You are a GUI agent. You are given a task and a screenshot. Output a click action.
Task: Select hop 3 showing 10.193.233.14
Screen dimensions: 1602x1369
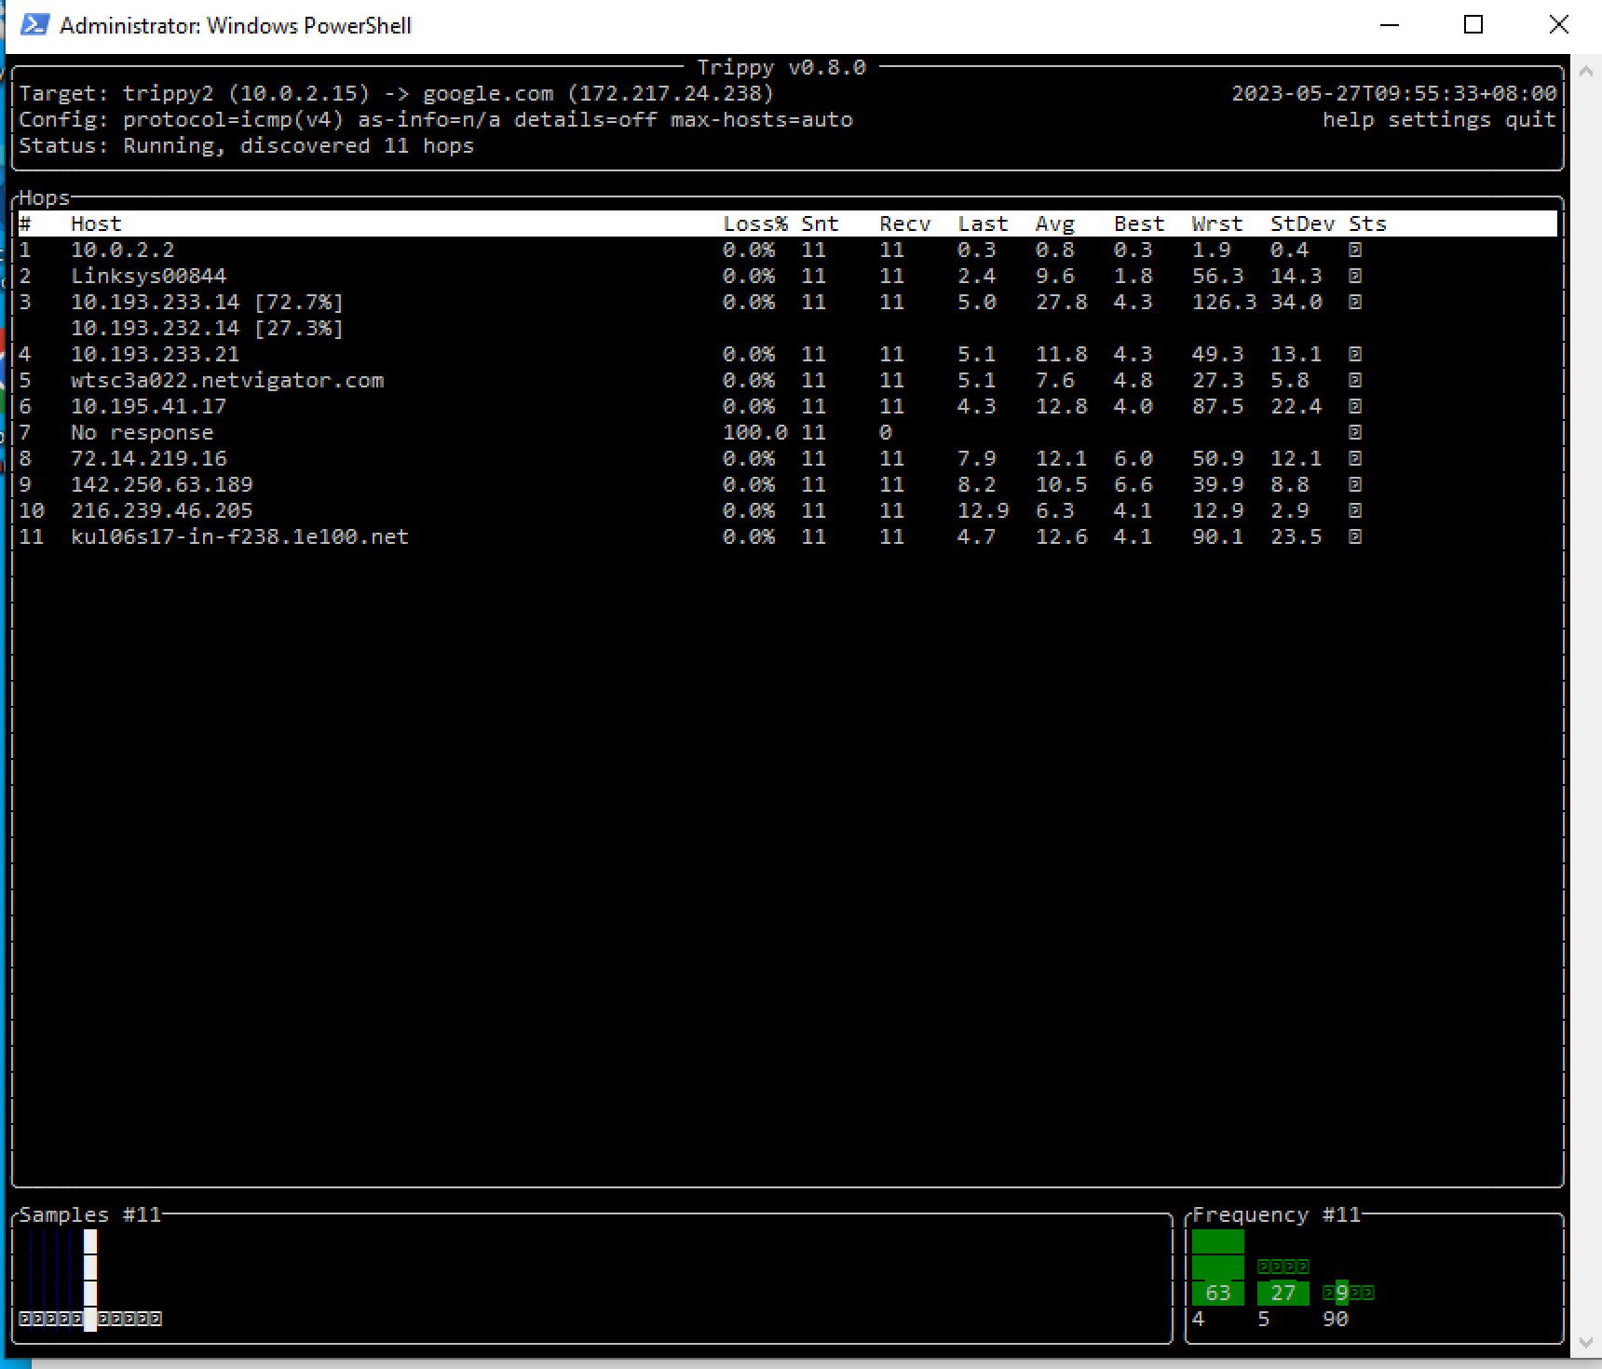point(207,302)
